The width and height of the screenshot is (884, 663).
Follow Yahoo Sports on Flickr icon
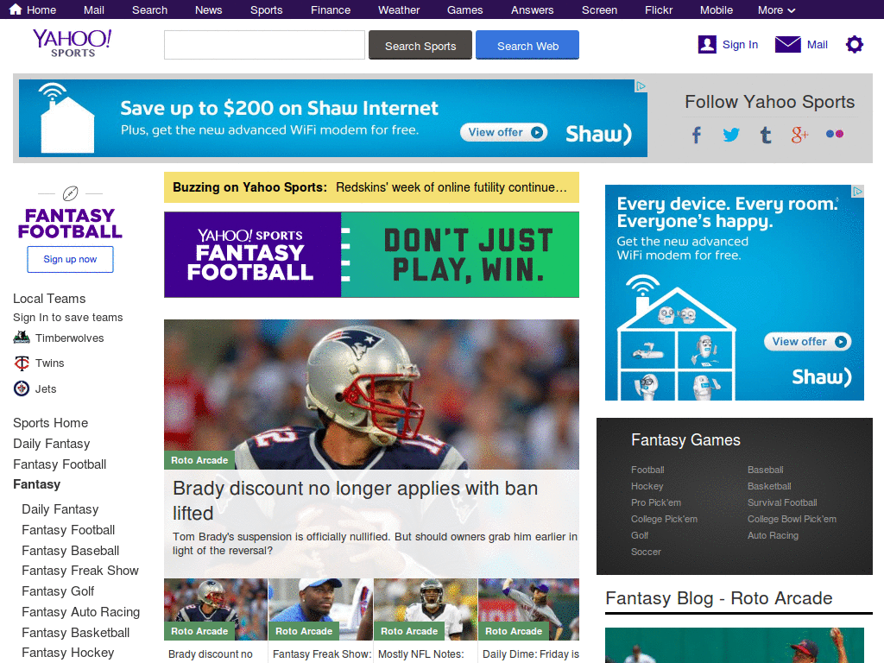[835, 134]
